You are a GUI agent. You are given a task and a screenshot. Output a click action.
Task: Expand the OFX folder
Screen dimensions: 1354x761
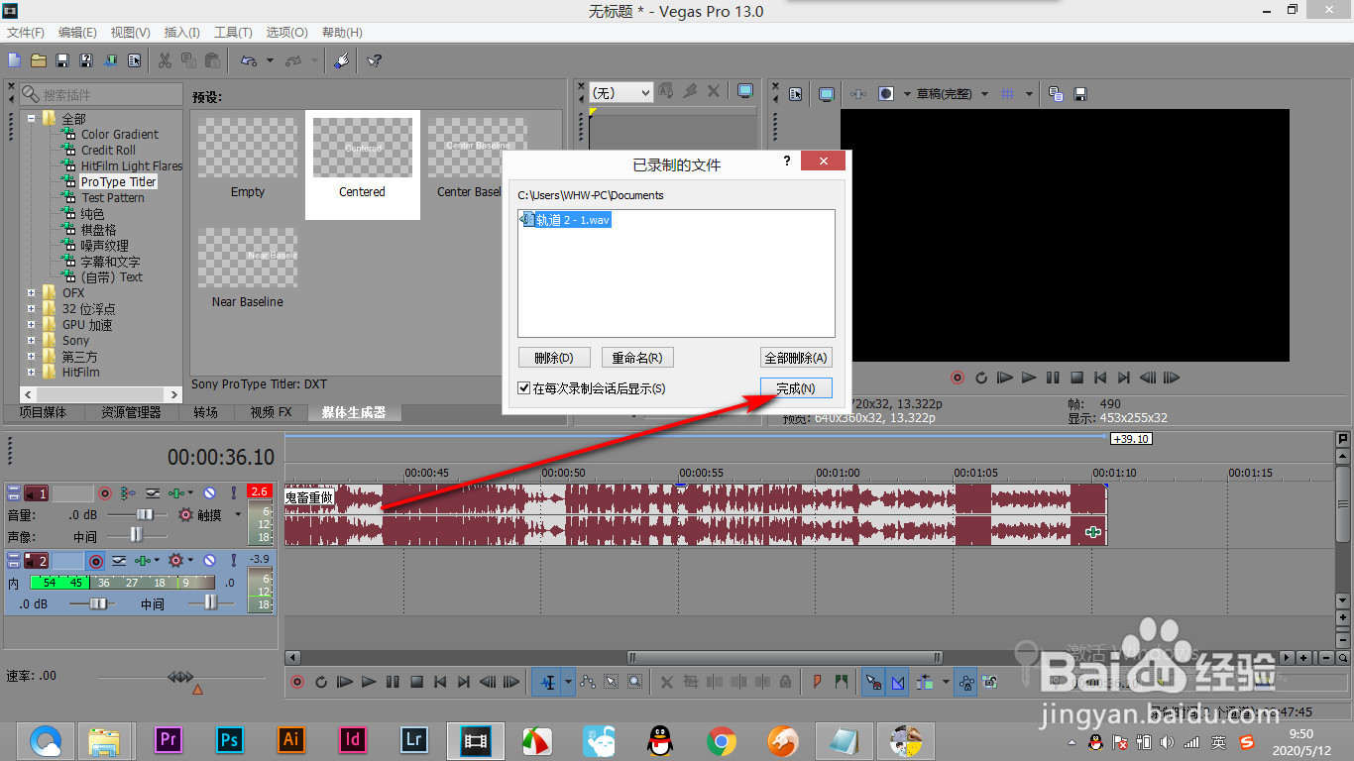(x=32, y=292)
